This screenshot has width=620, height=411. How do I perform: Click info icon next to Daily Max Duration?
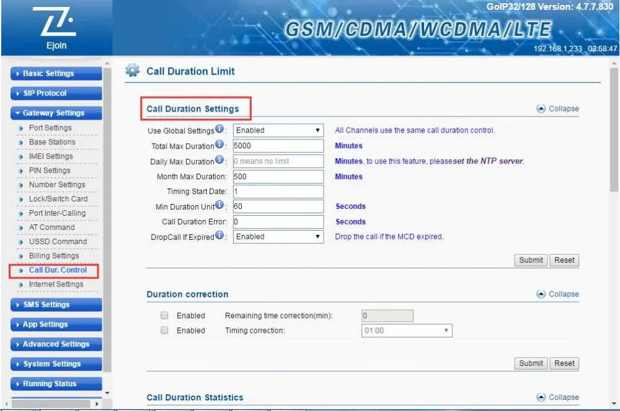(219, 161)
